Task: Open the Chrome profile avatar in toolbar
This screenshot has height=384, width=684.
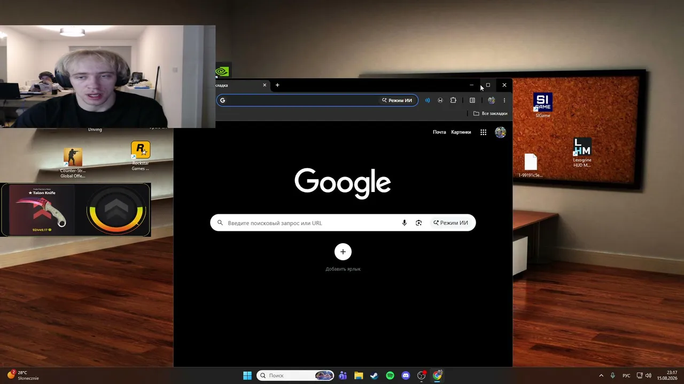Action: point(491,100)
